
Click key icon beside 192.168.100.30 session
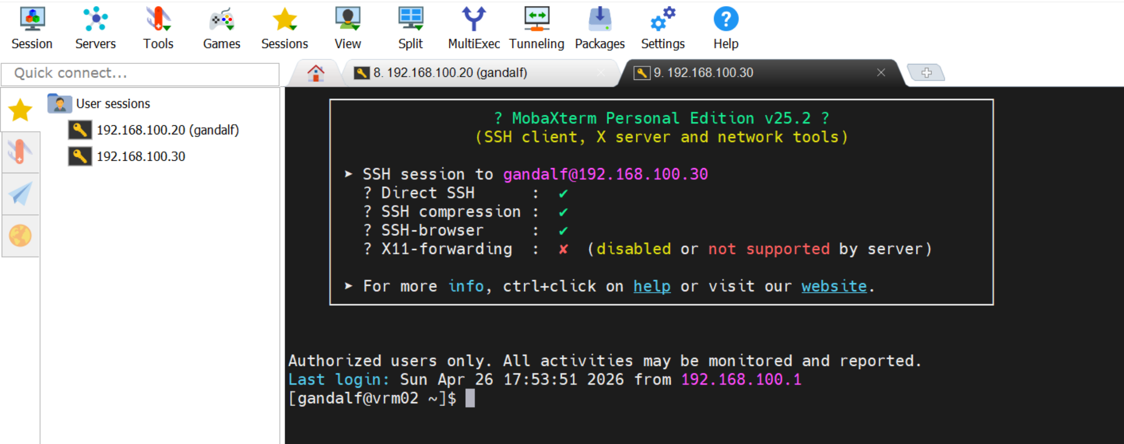pyautogui.click(x=80, y=156)
